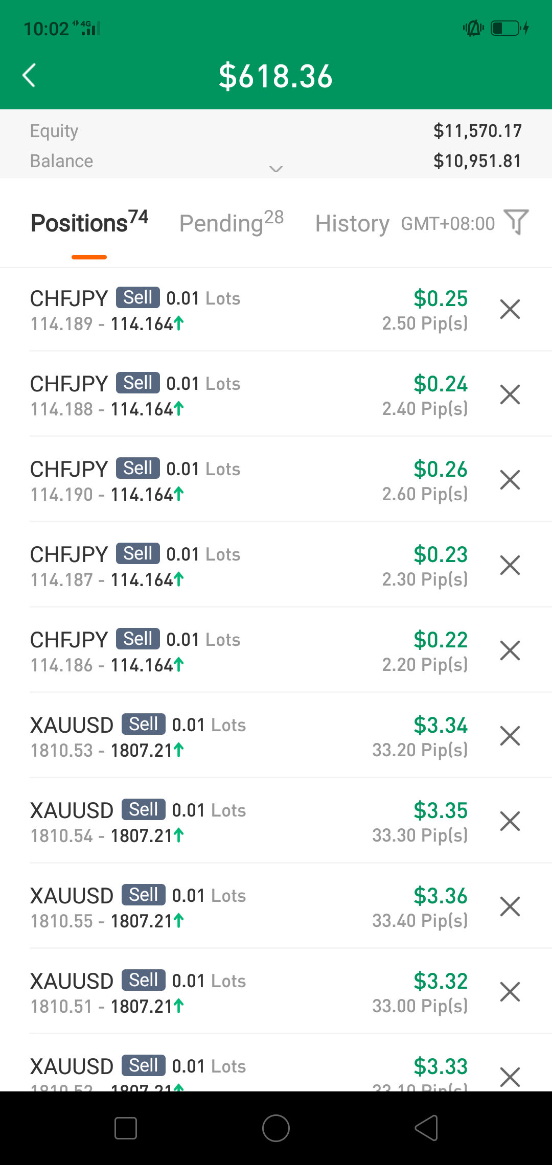Close the CHFJPY position opened at 114.189

tap(510, 309)
